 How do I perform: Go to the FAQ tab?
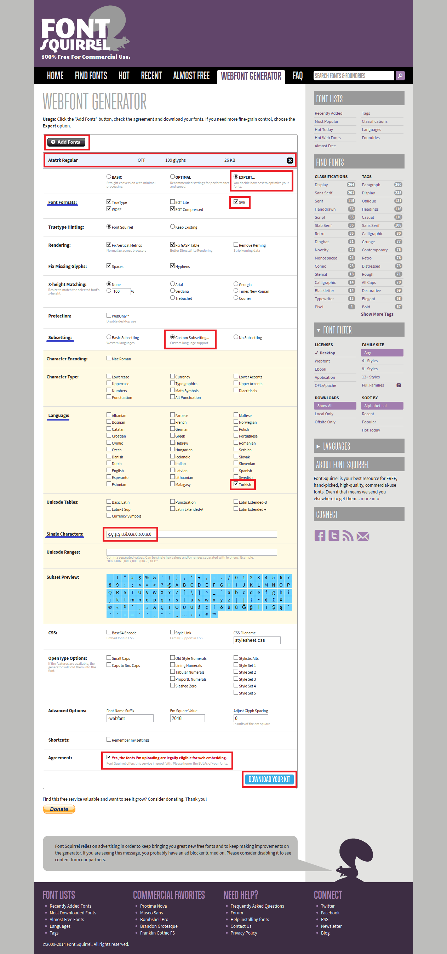click(x=297, y=76)
